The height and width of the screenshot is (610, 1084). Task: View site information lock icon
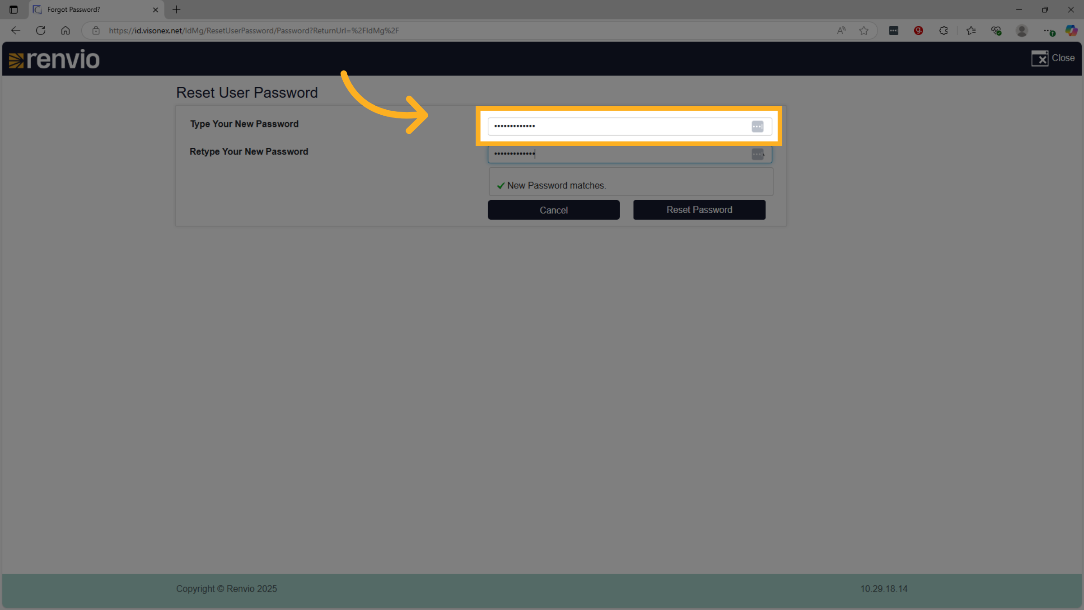pos(96,30)
